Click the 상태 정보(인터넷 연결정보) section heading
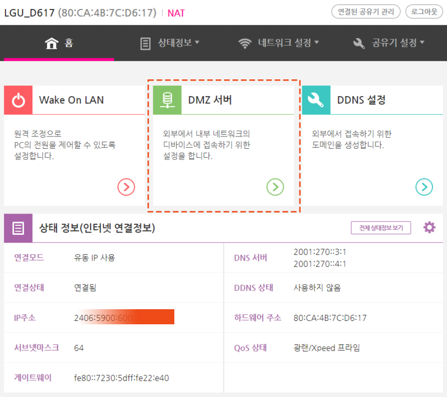Viewport: 447px width, 397px height. [x=97, y=228]
